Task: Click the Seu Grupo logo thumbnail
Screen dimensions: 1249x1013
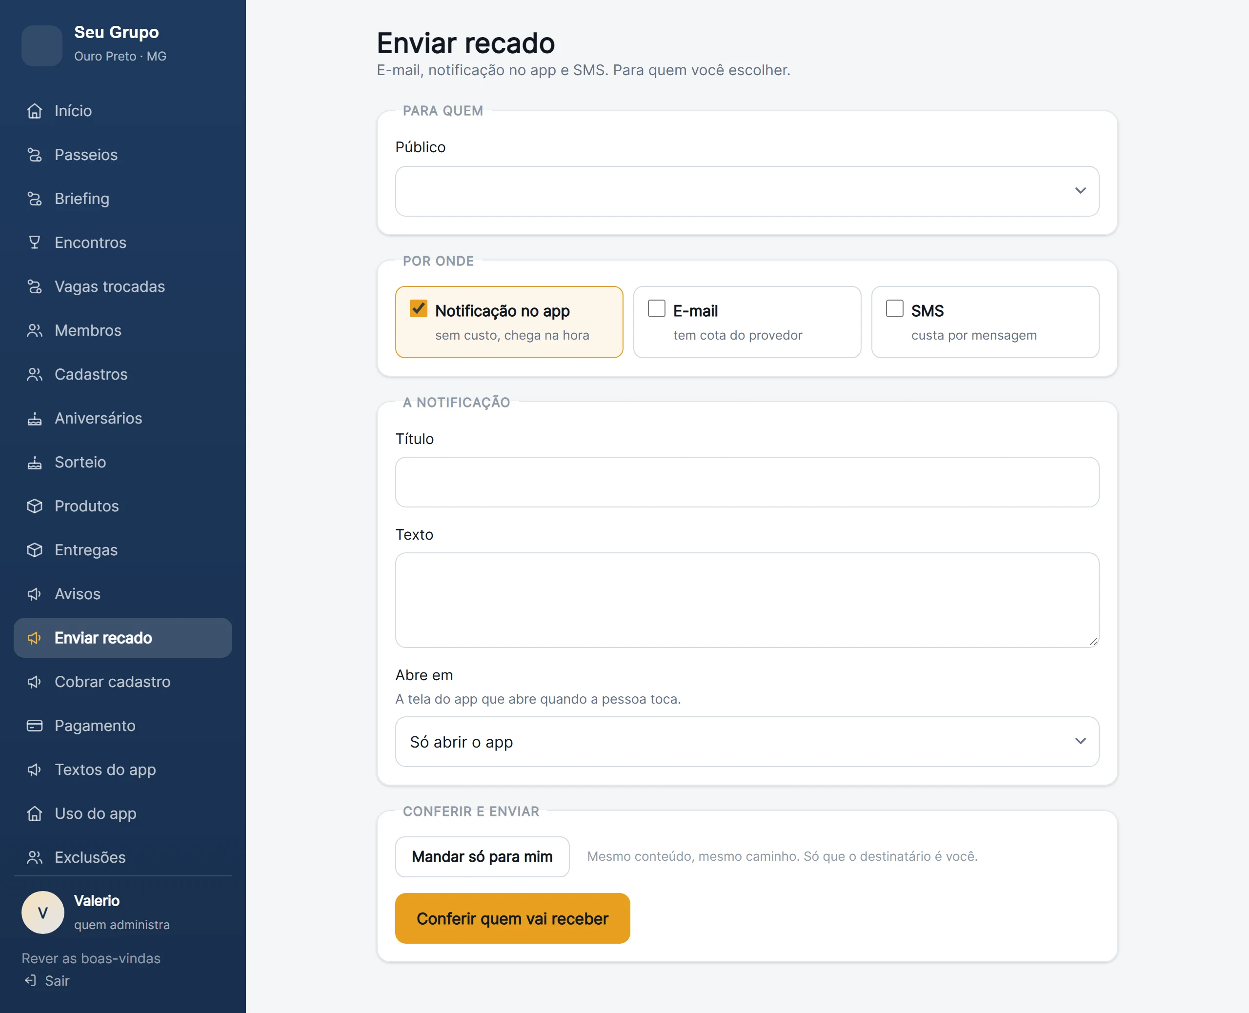Action: (42, 45)
